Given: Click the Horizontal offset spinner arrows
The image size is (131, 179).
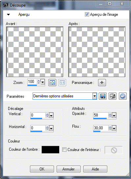Looking at the screenshot, I should tap(47, 128).
